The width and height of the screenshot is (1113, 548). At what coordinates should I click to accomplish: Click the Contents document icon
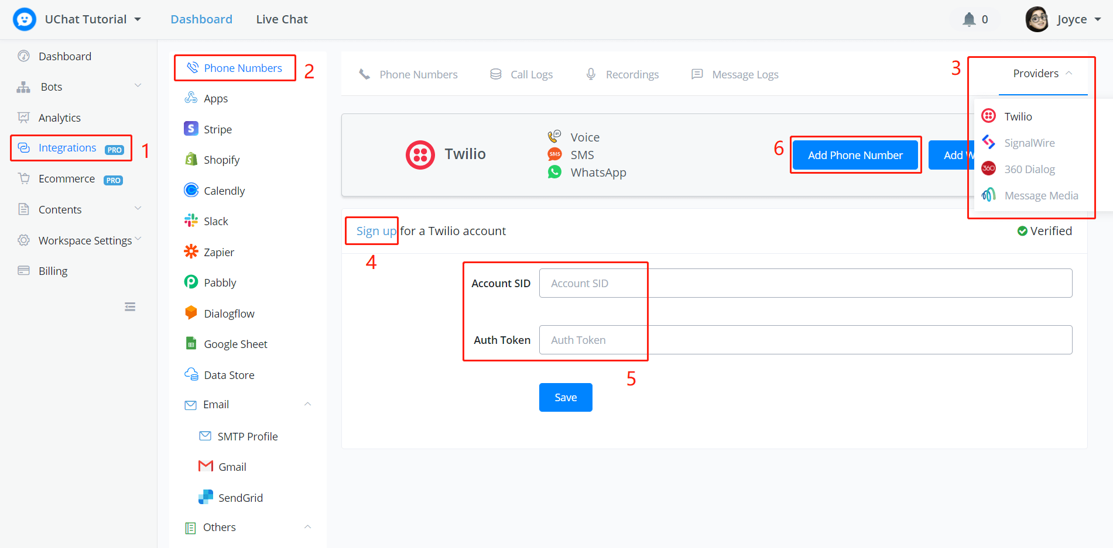23,209
